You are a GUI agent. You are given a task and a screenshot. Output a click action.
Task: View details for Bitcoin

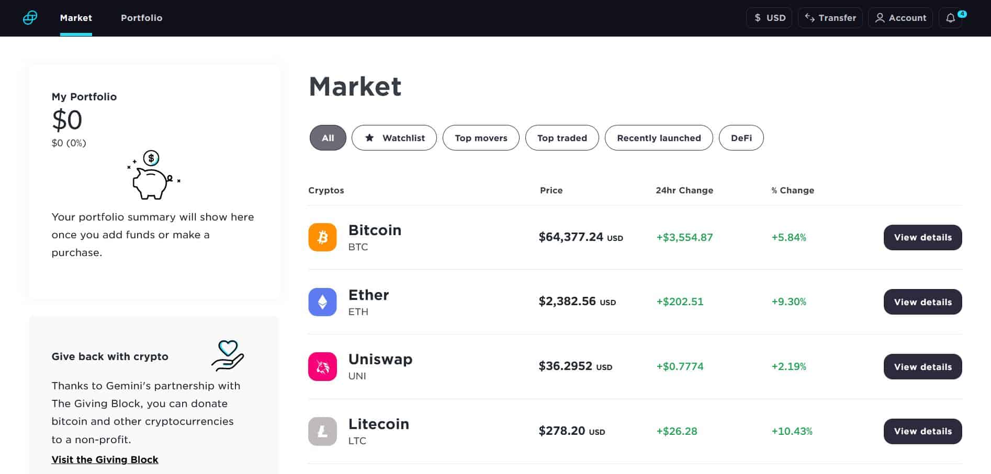(x=923, y=237)
